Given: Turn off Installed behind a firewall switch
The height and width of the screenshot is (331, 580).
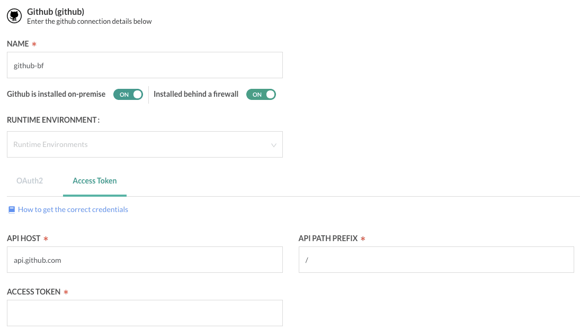Looking at the screenshot, I should pyautogui.click(x=261, y=94).
